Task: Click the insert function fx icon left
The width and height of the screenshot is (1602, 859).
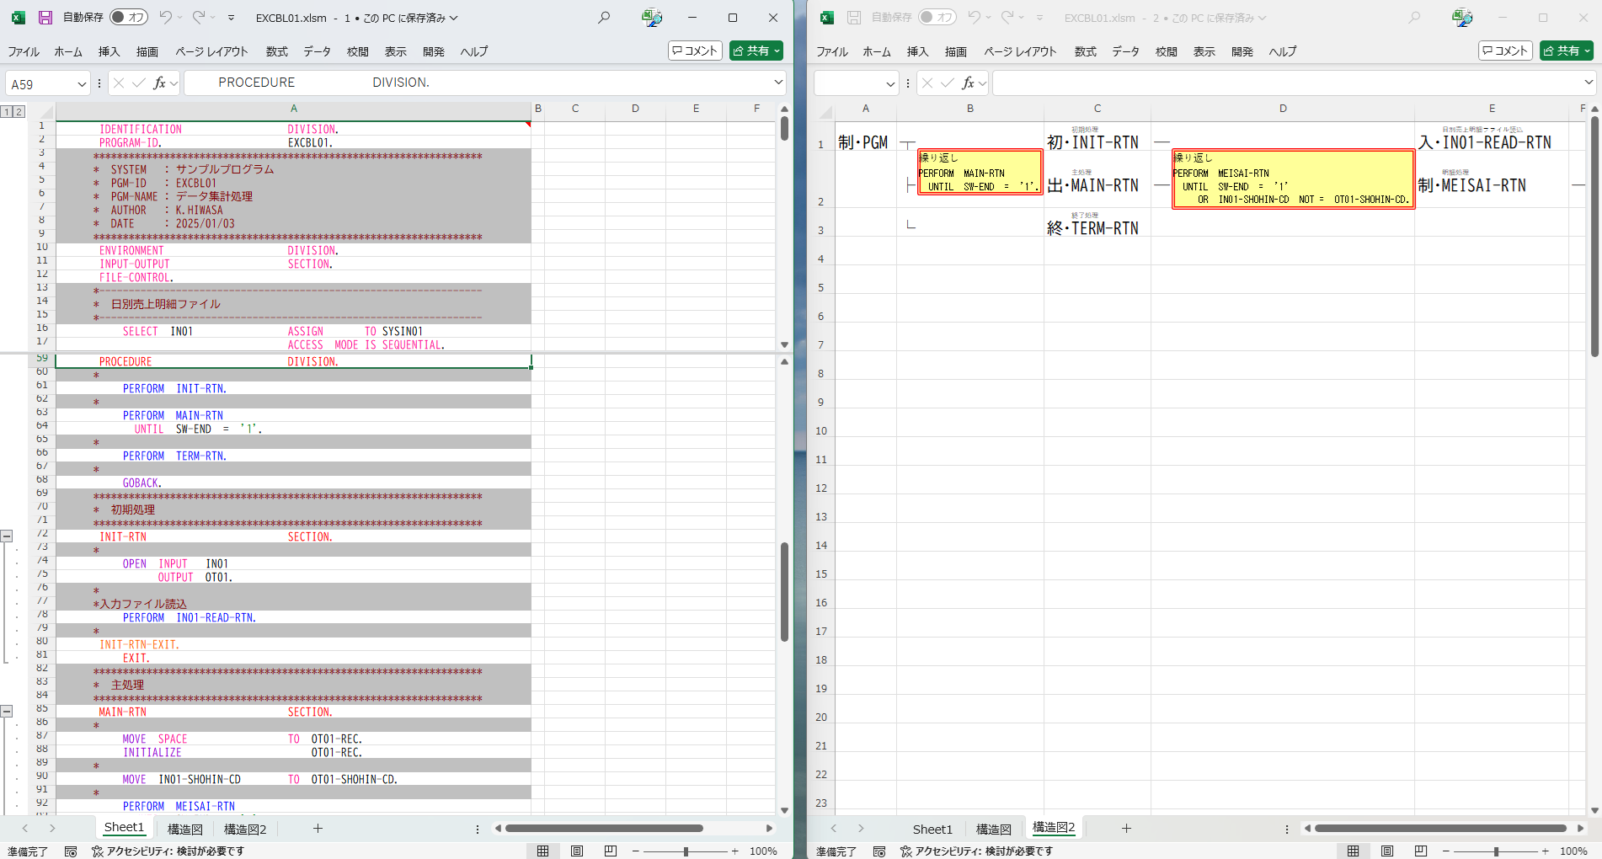Action: click(x=159, y=83)
